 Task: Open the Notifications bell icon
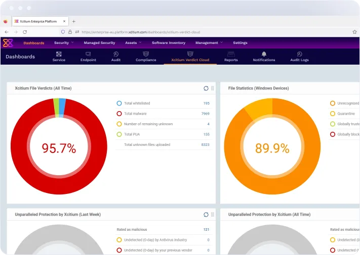(x=264, y=54)
